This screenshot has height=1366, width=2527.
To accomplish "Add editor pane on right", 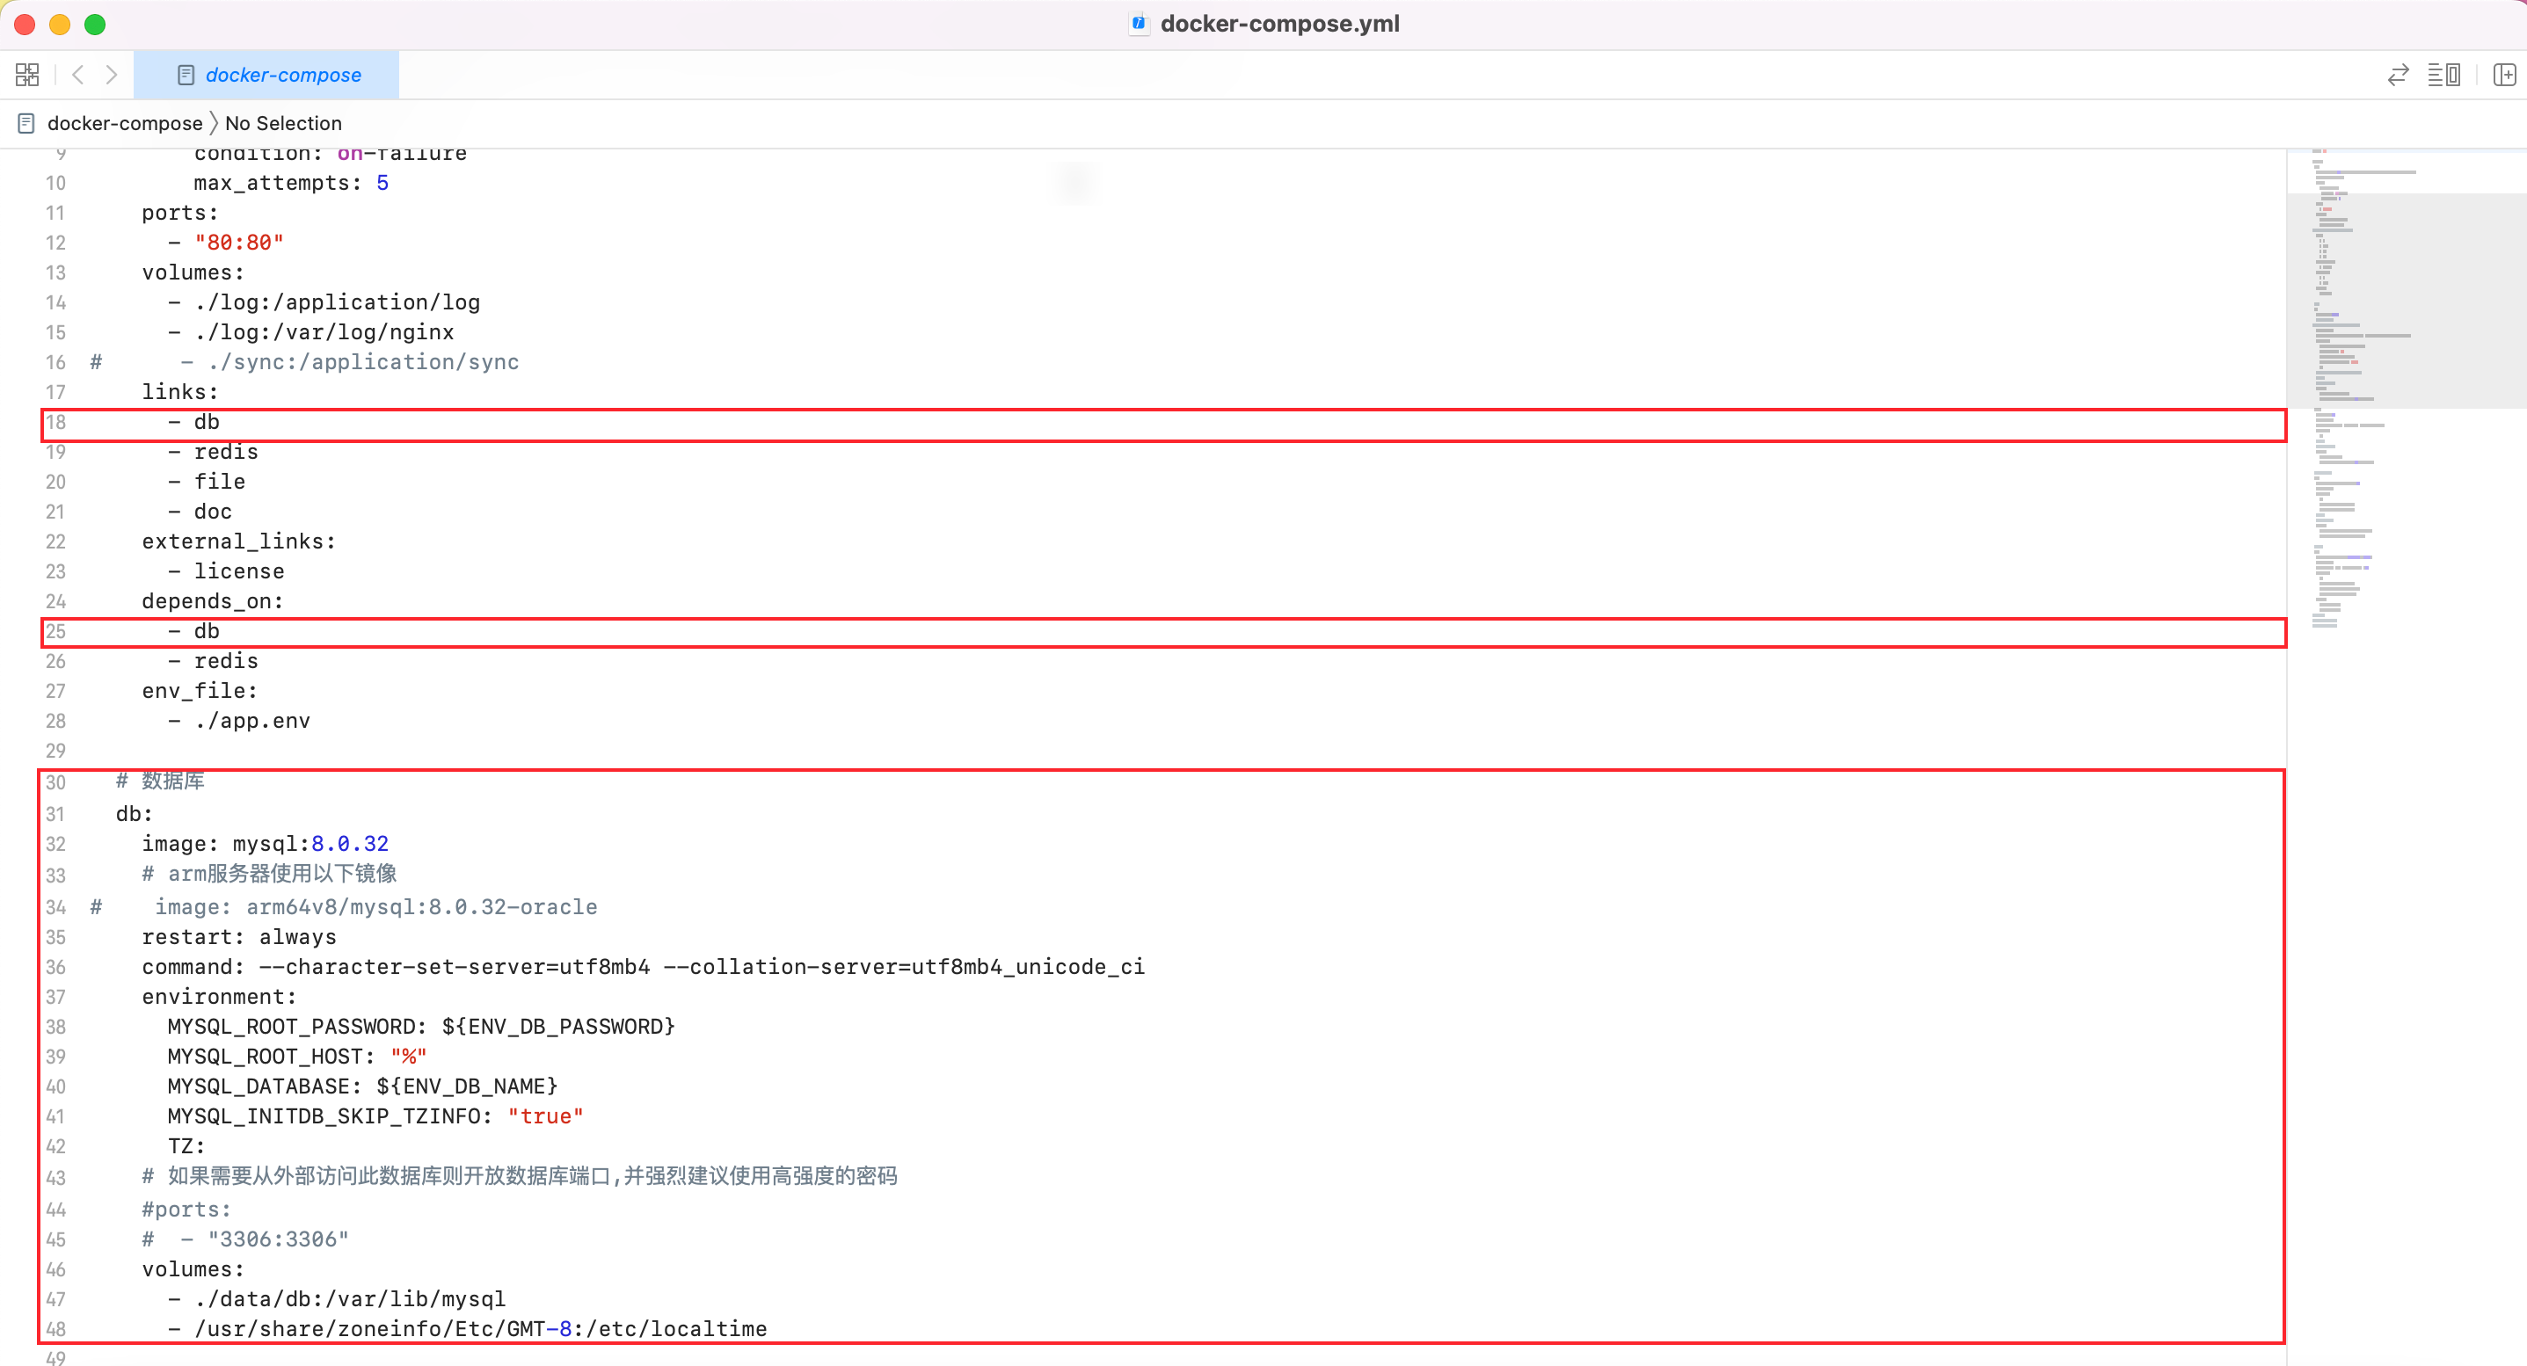I will point(2503,75).
